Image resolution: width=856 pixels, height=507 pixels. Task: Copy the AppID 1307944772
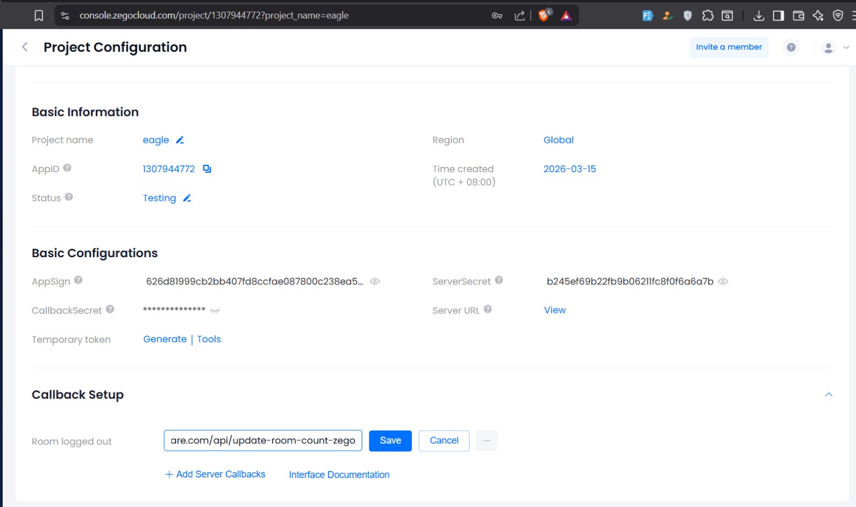click(x=207, y=169)
